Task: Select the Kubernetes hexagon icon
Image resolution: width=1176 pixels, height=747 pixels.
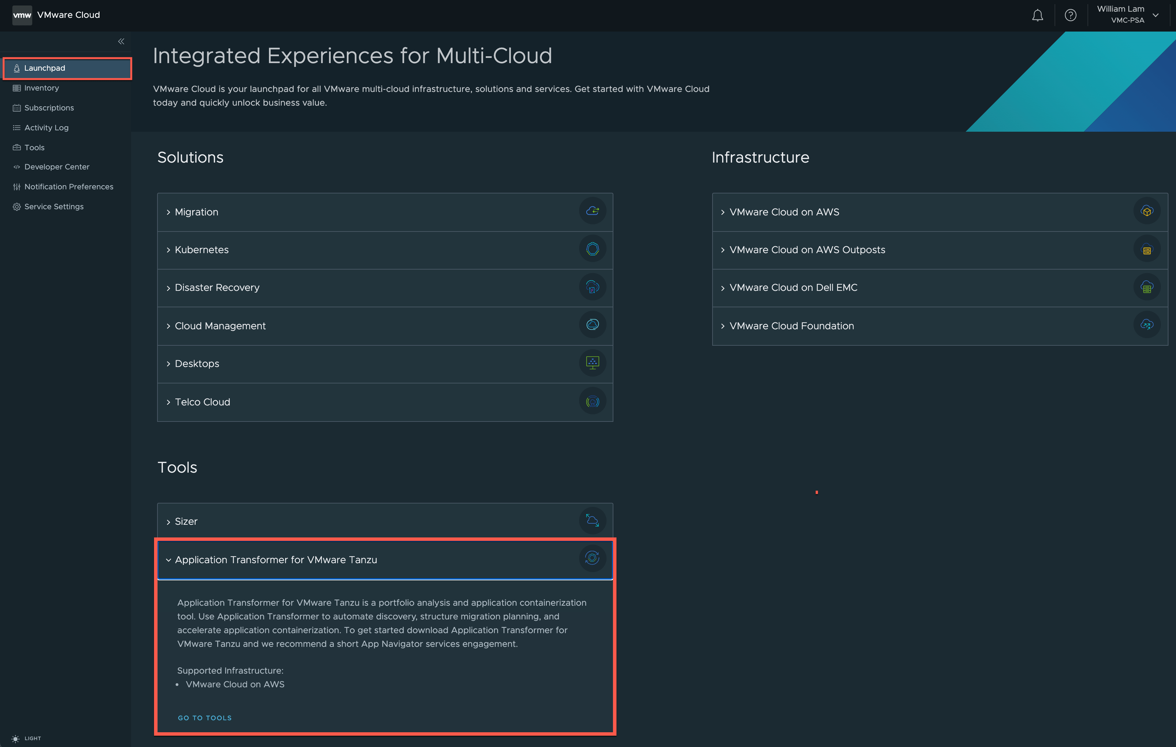Action: tap(592, 249)
